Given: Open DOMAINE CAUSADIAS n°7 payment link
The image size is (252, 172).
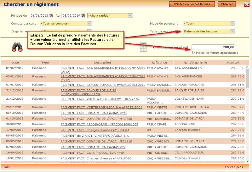Looking at the screenshot, I should [93, 147].
